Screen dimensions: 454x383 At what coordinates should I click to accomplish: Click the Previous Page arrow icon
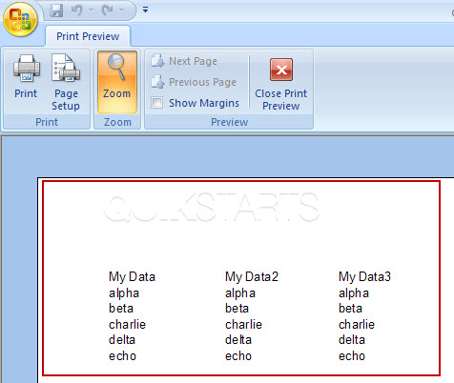pyautogui.click(x=157, y=82)
